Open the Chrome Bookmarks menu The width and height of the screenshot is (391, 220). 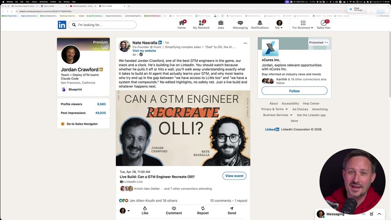pyautogui.click(x=44, y=2)
